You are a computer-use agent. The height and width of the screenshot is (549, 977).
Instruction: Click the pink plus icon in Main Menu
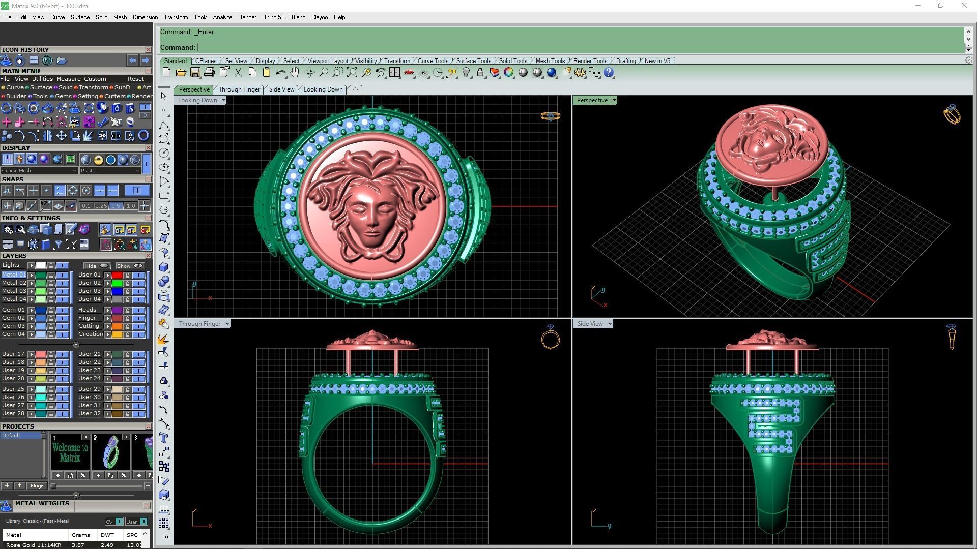7,122
